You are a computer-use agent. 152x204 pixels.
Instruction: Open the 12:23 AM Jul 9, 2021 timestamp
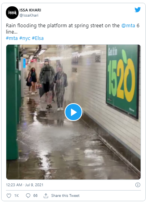click(24, 185)
